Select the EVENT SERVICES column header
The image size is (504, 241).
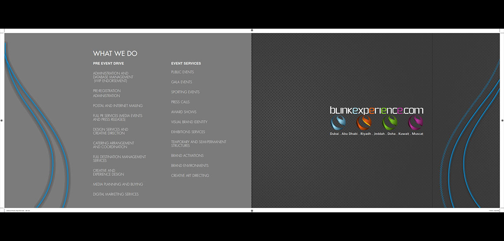186,63
